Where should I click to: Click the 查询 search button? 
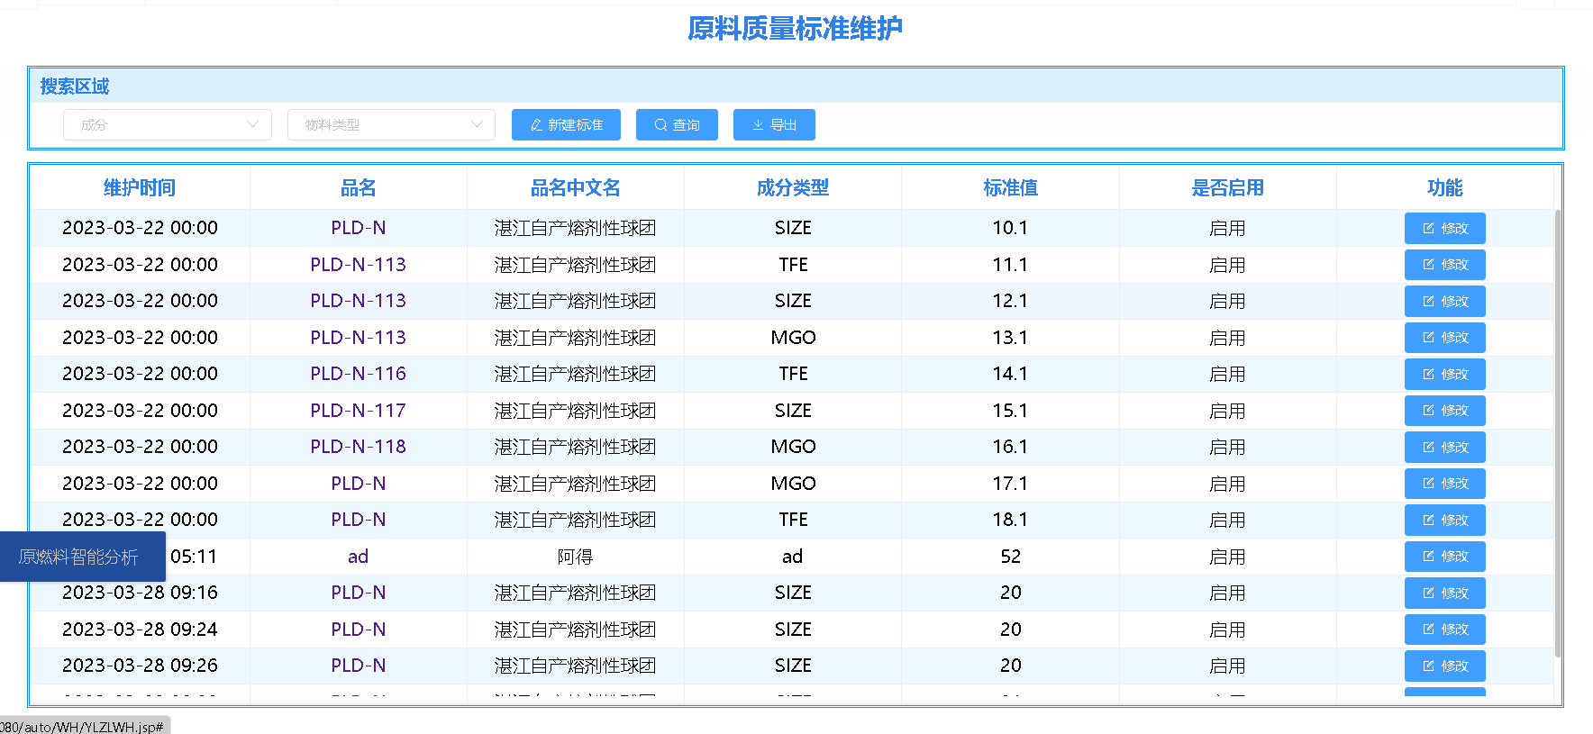(677, 125)
